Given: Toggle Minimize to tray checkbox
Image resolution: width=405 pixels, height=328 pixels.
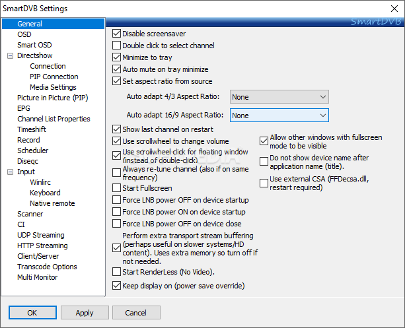Looking at the screenshot, I should (x=116, y=57).
